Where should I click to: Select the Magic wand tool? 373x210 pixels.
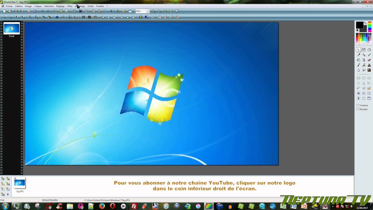point(364,55)
